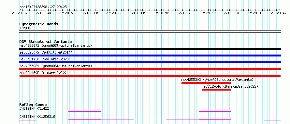Click the 27128.9k ruler tick label
The height and width of the screenshot is (124, 290).
[161, 13]
